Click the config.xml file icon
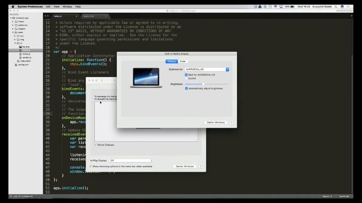362x203 pixels. (16, 65)
